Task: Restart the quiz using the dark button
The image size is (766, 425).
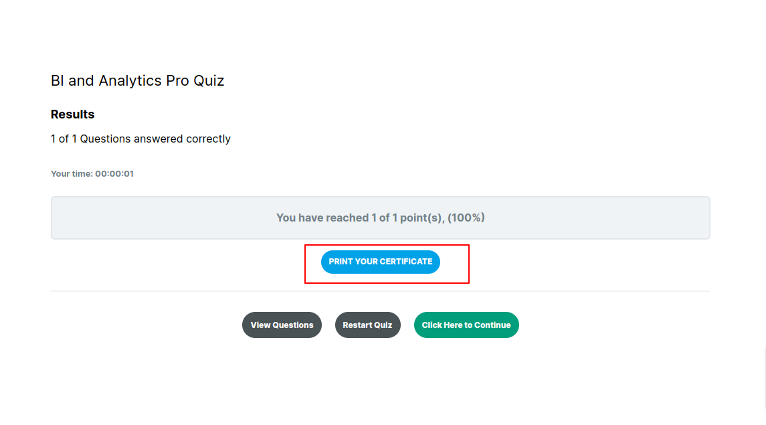Action: [x=367, y=325]
